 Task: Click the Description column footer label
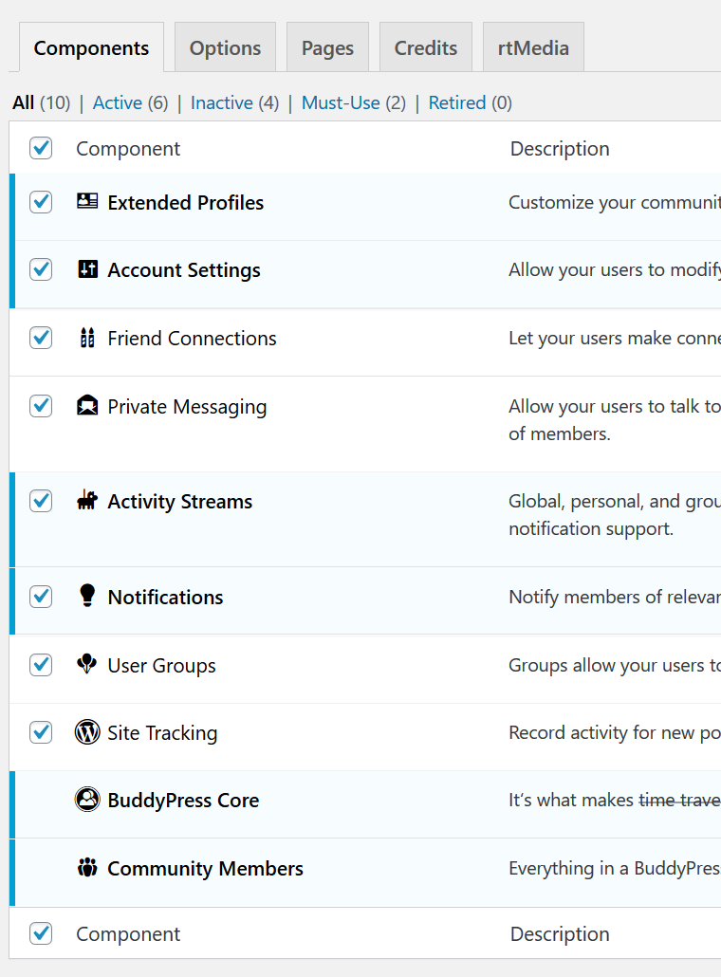(x=560, y=934)
